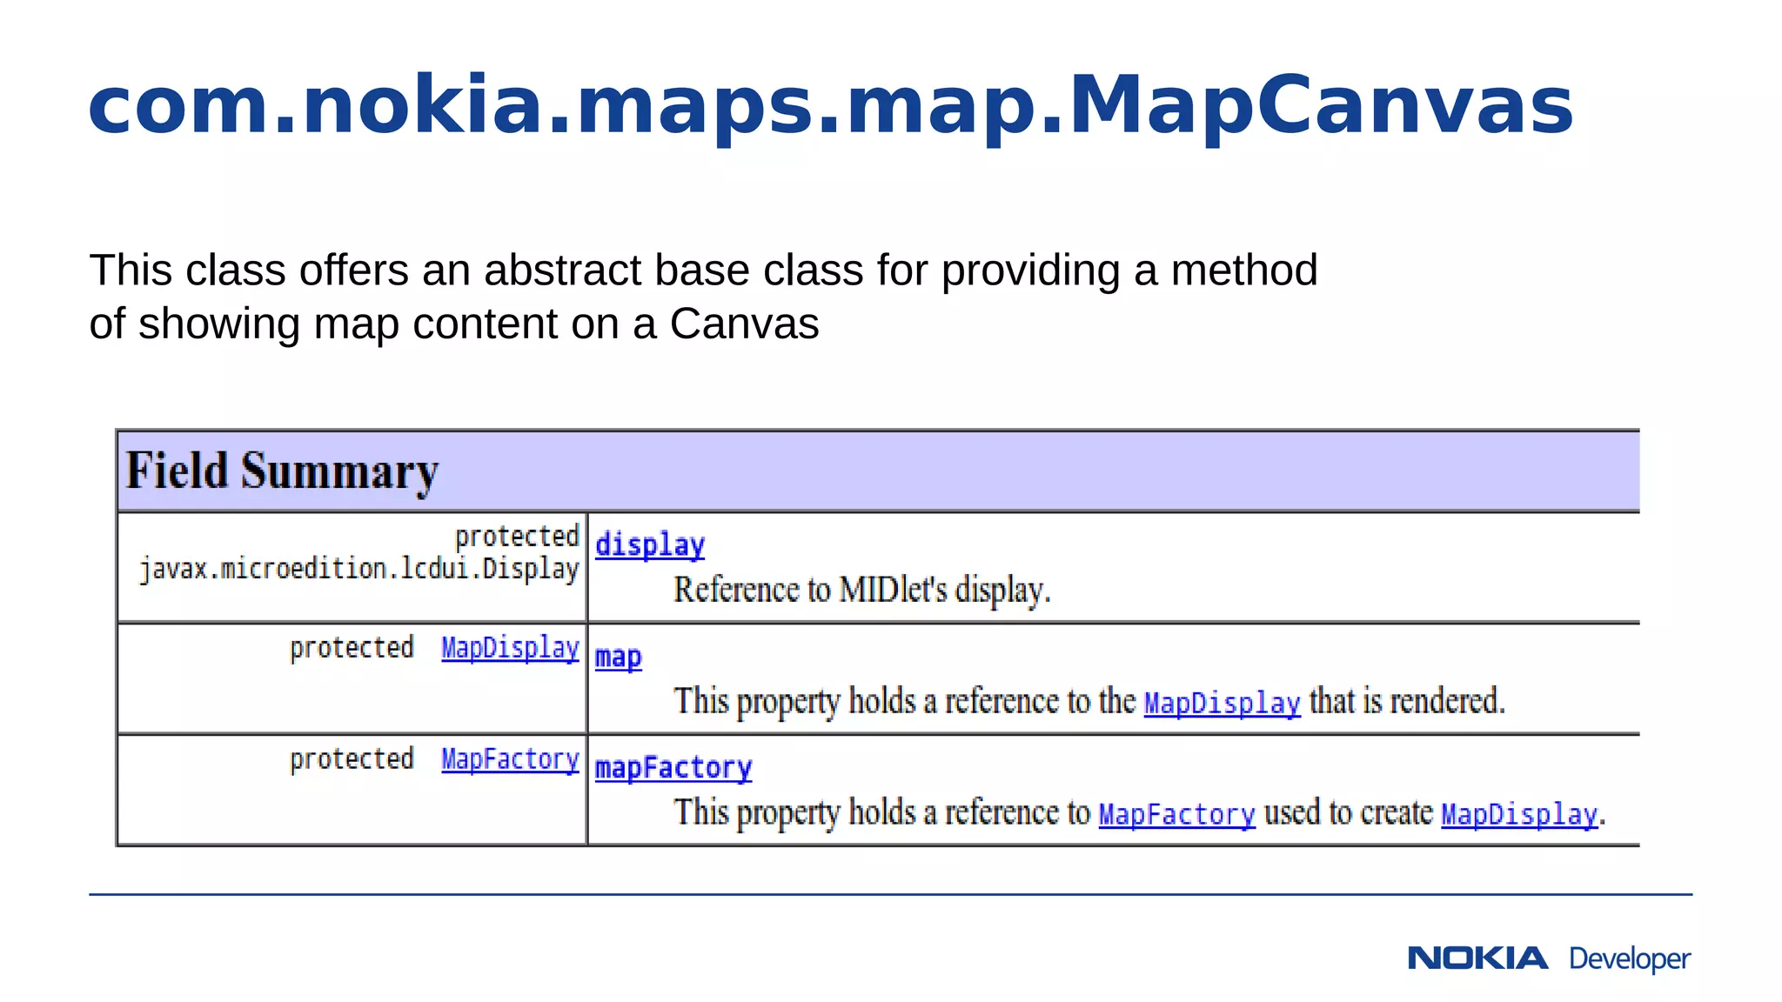1782x1002 pixels.
Task: Click MapFactory link before 'used to create'
Action: point(1176,814)
